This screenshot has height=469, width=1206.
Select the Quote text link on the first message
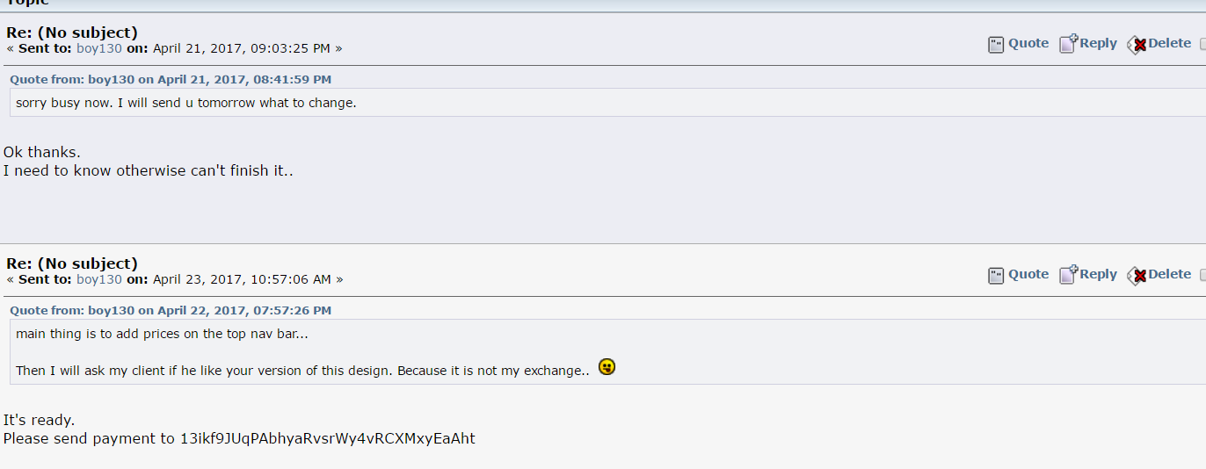click(x=1028, y=43)
